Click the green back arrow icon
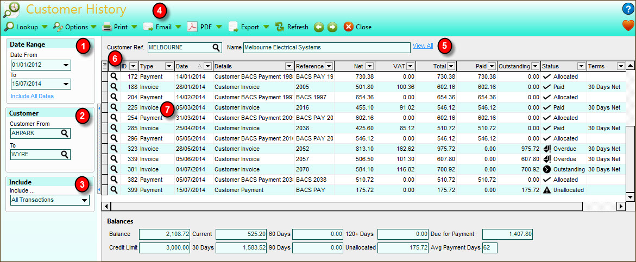Screen dimensions: 636x262 [x=319, y=27]
